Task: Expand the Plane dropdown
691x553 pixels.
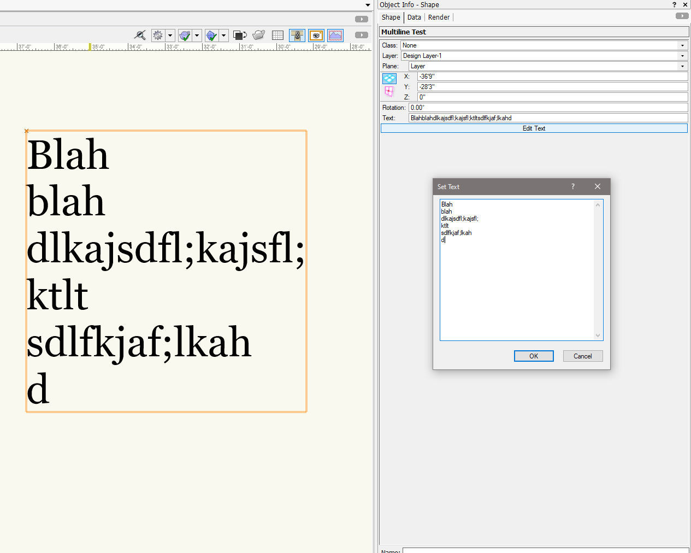Action: [x=547, y=66]
